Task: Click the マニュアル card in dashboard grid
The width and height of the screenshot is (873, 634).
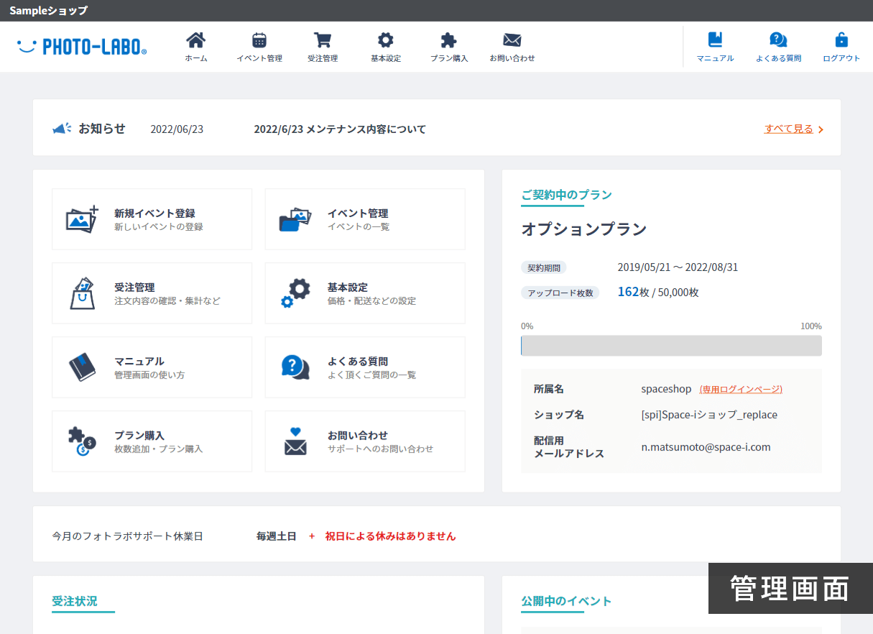Action: coord(152,367)
